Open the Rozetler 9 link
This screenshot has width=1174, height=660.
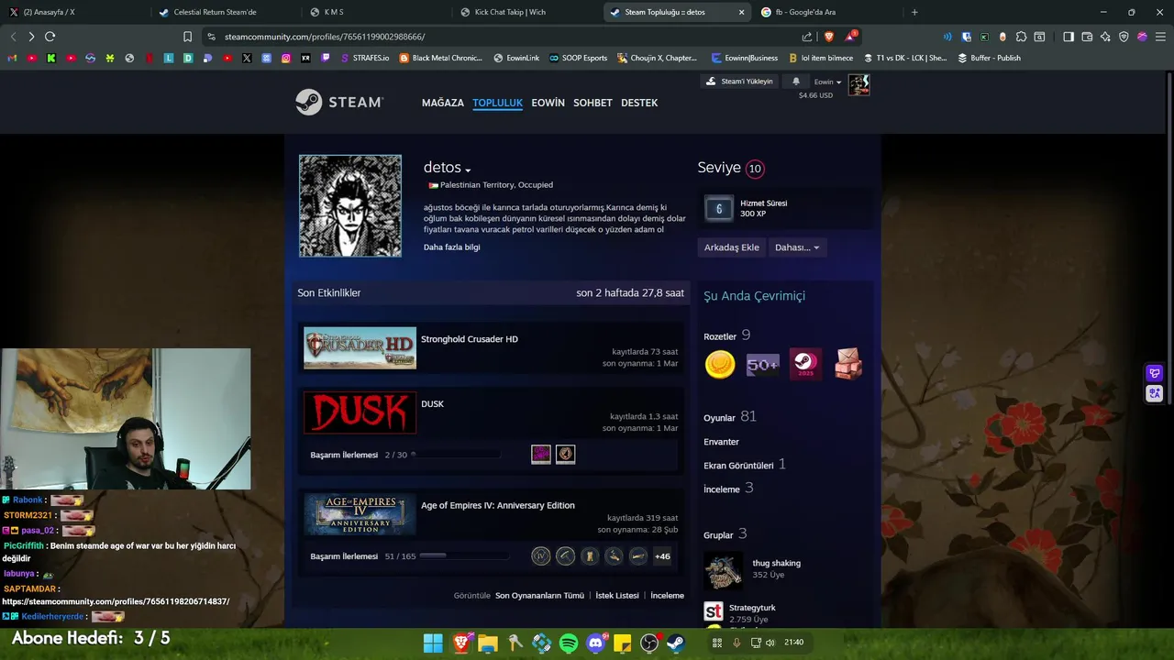pos(727,335)
